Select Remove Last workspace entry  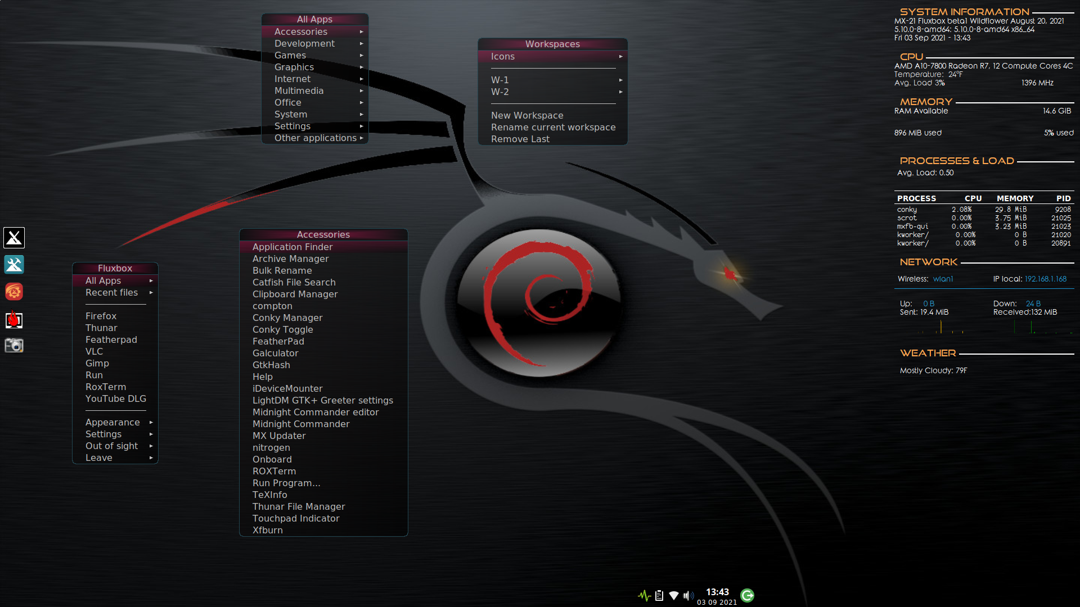tap(552, 139)
